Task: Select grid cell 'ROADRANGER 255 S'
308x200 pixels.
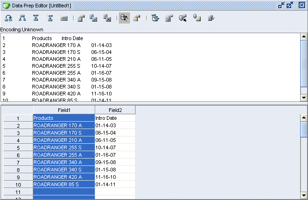Action: 64,147
